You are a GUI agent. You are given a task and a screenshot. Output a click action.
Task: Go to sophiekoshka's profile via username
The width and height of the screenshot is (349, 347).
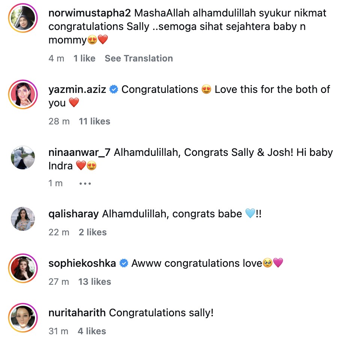coord(82,263)
